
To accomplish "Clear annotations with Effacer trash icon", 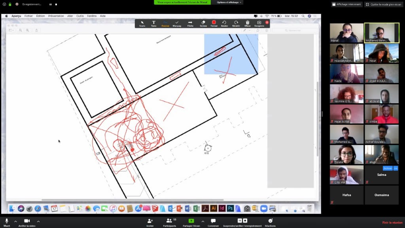I will click(x=248, y=23).
